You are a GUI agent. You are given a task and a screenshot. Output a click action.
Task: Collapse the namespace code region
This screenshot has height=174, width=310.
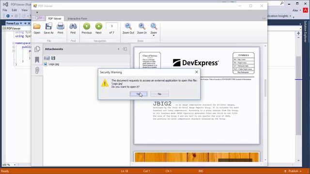coord(14,43)
